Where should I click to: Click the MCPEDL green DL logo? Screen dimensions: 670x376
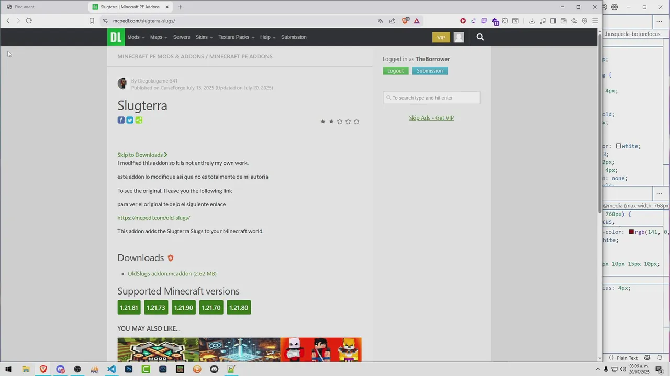click(116, 37)
